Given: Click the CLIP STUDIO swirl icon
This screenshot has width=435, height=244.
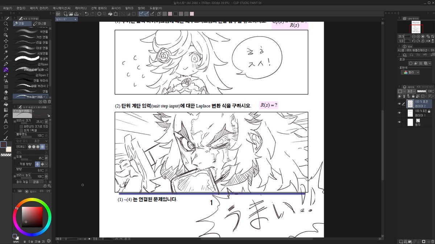Looking at the screenshot, I should pyautogui.click(x=58, y=14).
